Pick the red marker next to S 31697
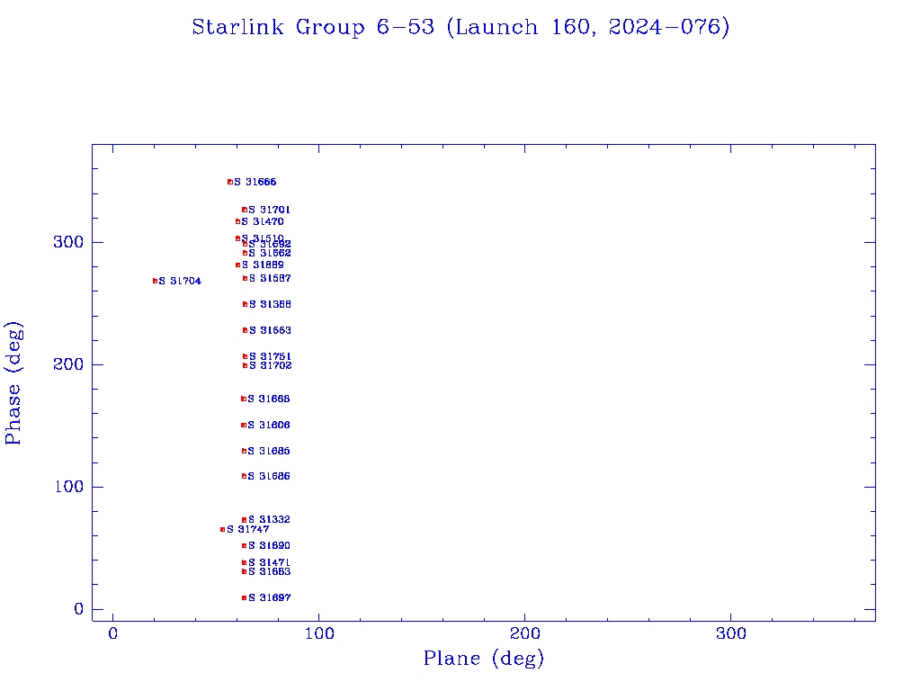921x691 pixels. tap(244, 597)
